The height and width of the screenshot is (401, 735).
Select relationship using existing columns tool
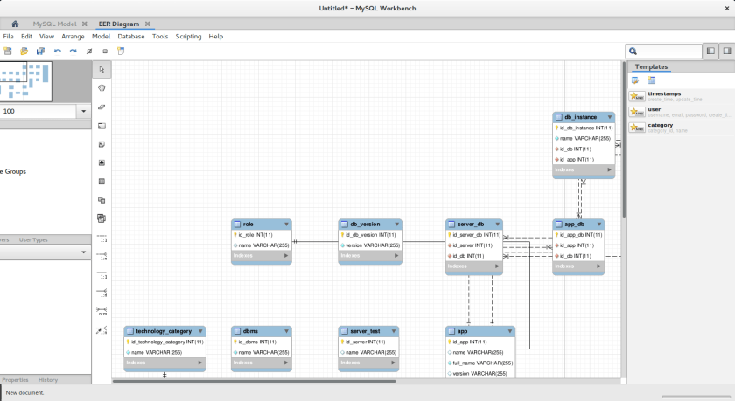coord(101,330)
